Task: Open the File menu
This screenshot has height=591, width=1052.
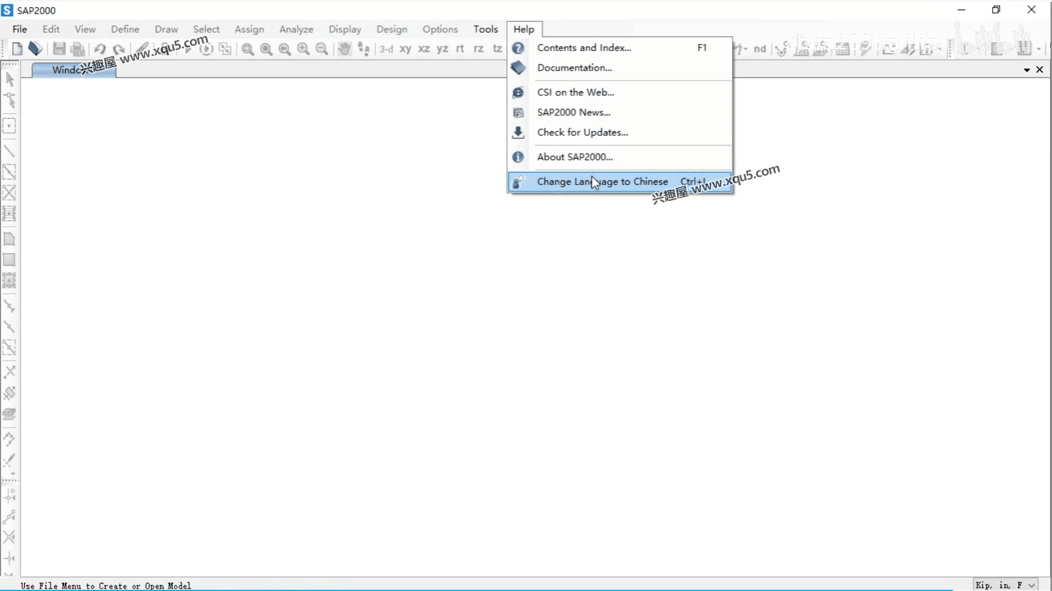Action: click(x=20, y=29)
